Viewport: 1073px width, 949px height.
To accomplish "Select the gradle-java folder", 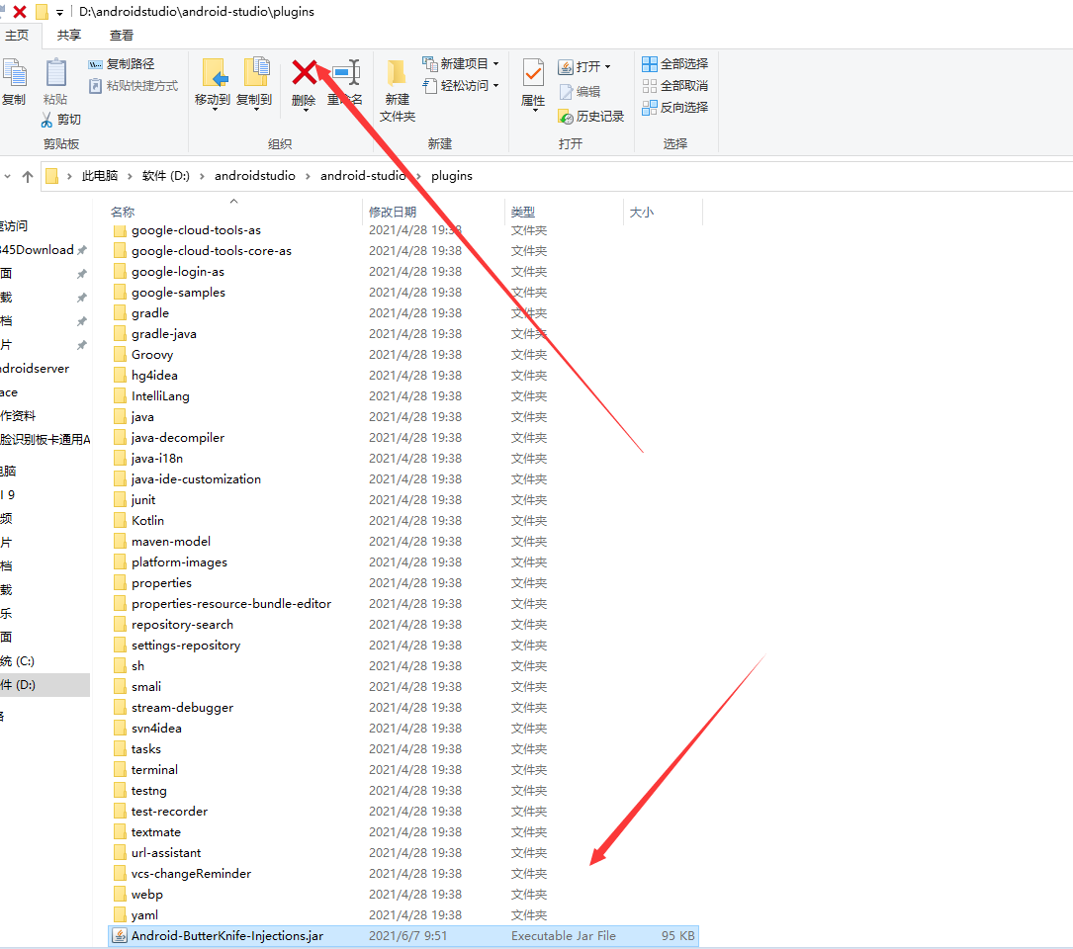I will click(164, 334).
